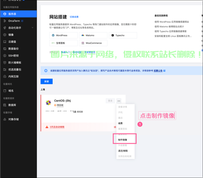Open tutorial 使用 Matomo 做博客站点统计
Viewport: 203px width, 178px height.
pos(169,27)
